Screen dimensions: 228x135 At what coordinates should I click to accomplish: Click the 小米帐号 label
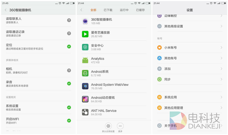click(171, 48)
